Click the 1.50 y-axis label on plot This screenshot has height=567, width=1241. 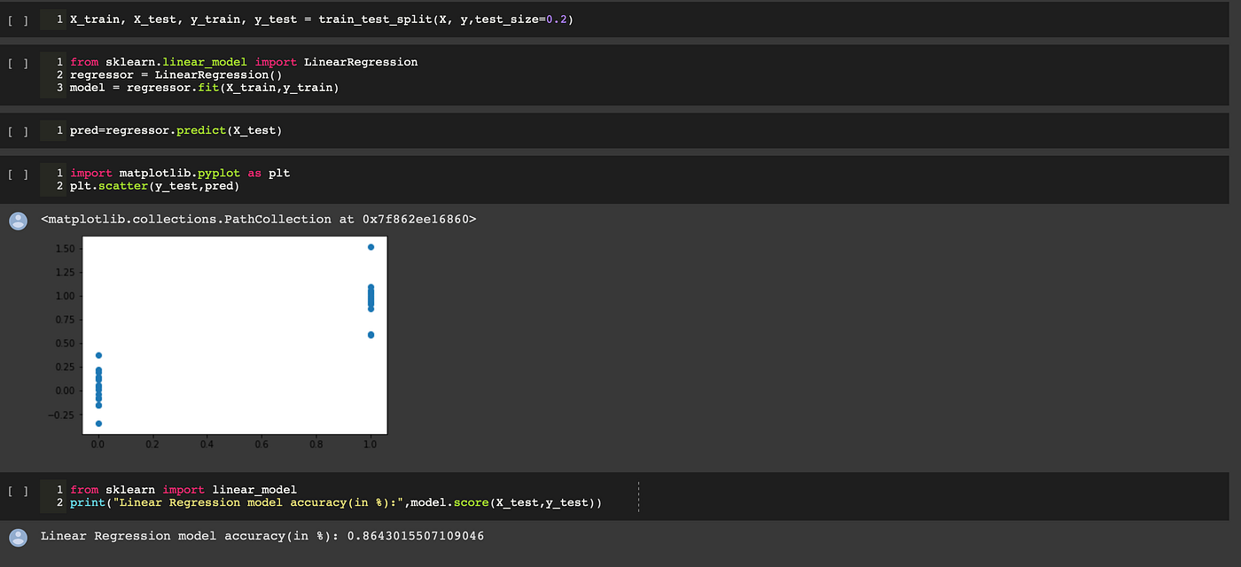coord(64,249)
